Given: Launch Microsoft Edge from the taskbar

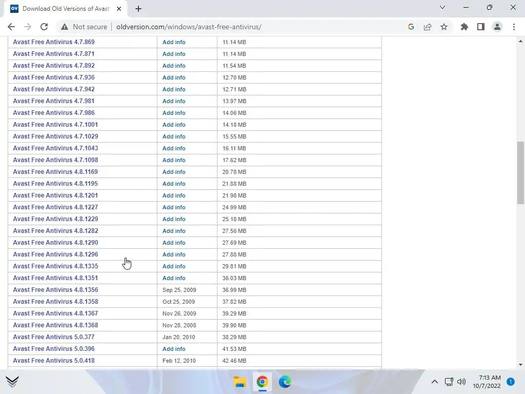Looking at the screenshot, I should [x=285, y=382].
